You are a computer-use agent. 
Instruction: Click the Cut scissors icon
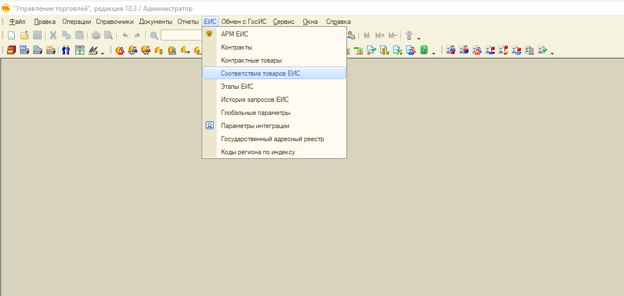tap(54, 35)
